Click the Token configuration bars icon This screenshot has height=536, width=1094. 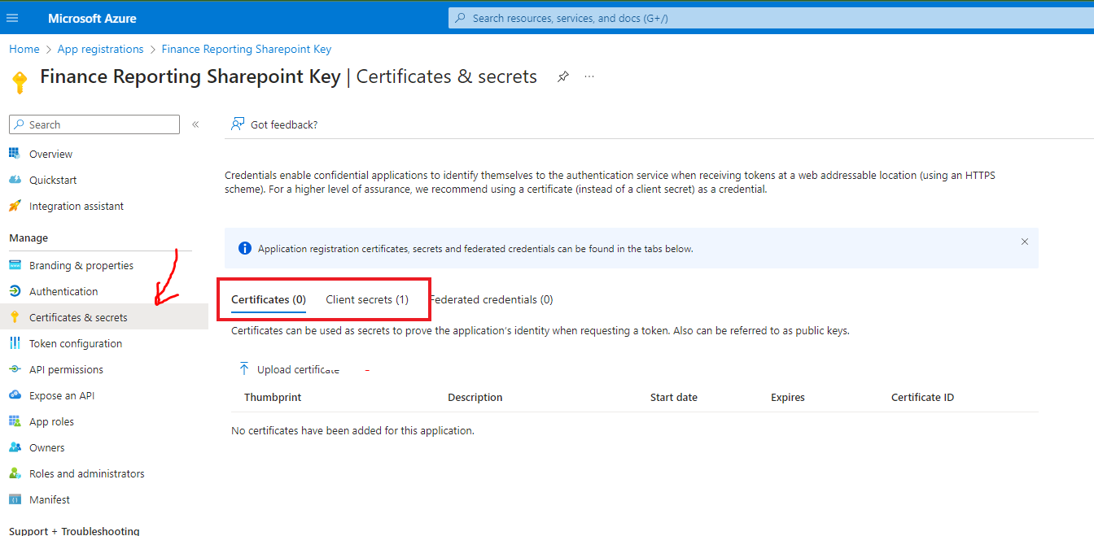coord(15,343)
